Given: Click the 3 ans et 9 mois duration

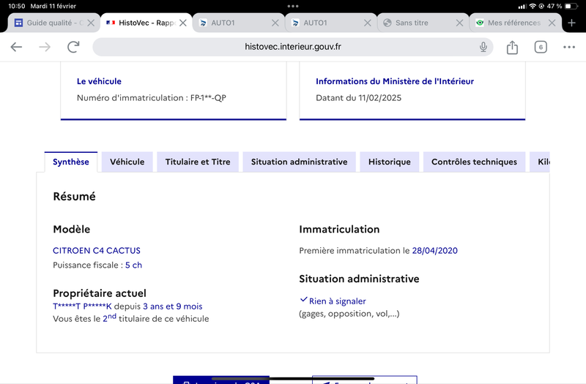Looking at the screenshot, I should (173, 306).
